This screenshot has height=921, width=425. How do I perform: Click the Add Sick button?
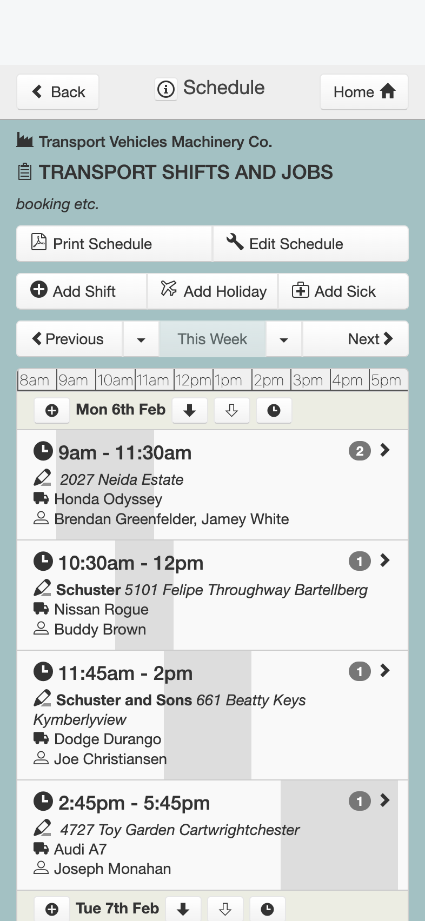point(343,291)
